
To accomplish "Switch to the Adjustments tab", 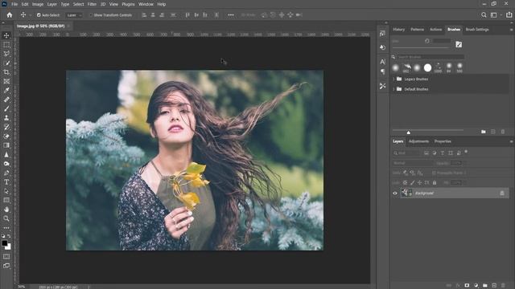I will [x=418, y=141].
